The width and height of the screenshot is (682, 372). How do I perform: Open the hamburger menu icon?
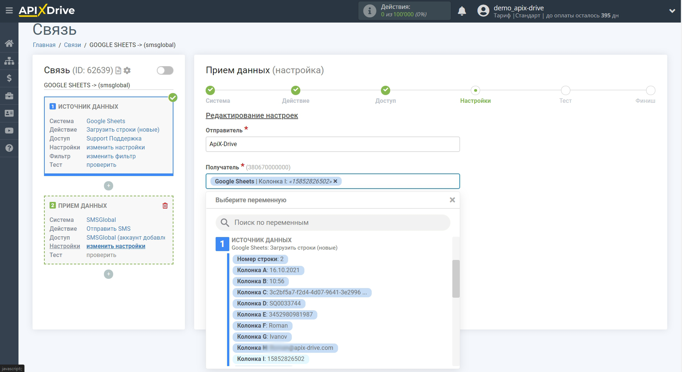9,10
